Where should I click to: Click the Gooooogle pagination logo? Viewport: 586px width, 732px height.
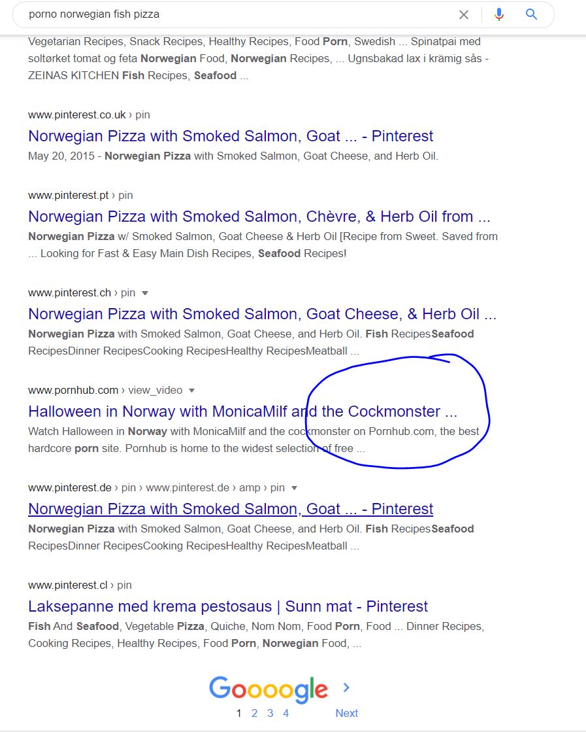click(269, 689)
